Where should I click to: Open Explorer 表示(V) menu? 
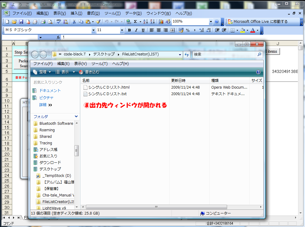pos(81,64)
